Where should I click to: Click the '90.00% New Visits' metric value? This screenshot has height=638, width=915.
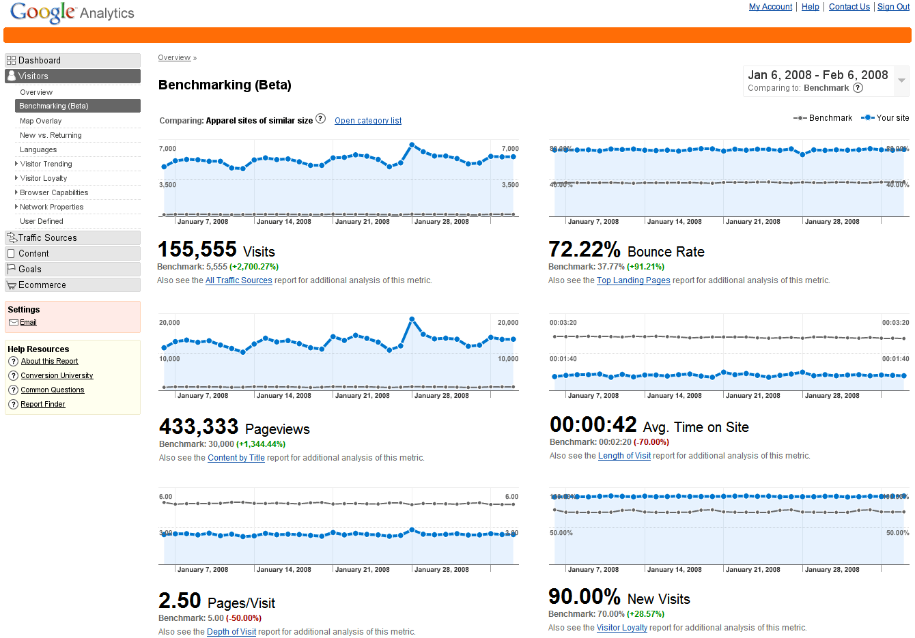pos(619,597)
